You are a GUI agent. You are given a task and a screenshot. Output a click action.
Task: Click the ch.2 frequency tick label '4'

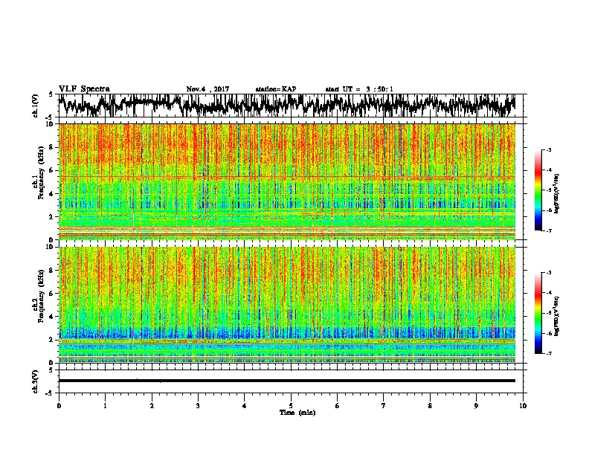(x=52, y=317)
